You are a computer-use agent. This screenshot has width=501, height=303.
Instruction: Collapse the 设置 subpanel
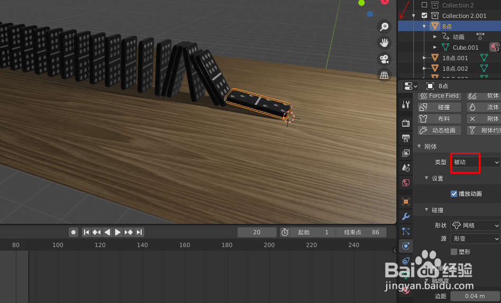click(x=426, y=178)
